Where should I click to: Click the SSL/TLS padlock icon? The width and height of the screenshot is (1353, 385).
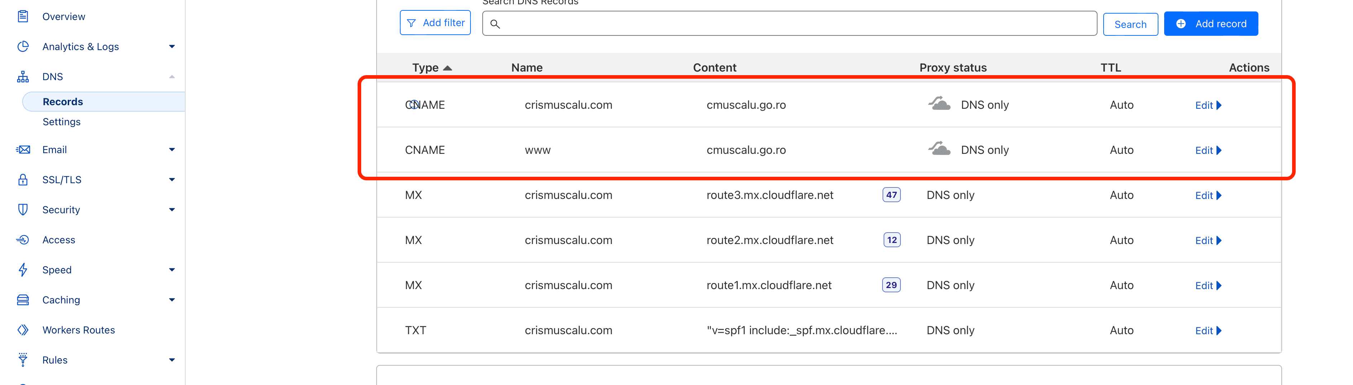(23, 180)
